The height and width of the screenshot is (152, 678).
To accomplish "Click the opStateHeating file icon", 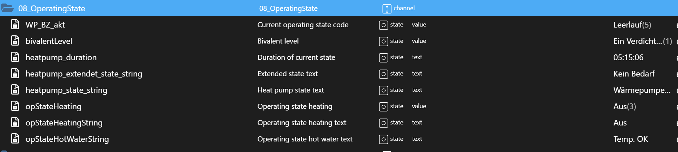I will pos(15,106).
